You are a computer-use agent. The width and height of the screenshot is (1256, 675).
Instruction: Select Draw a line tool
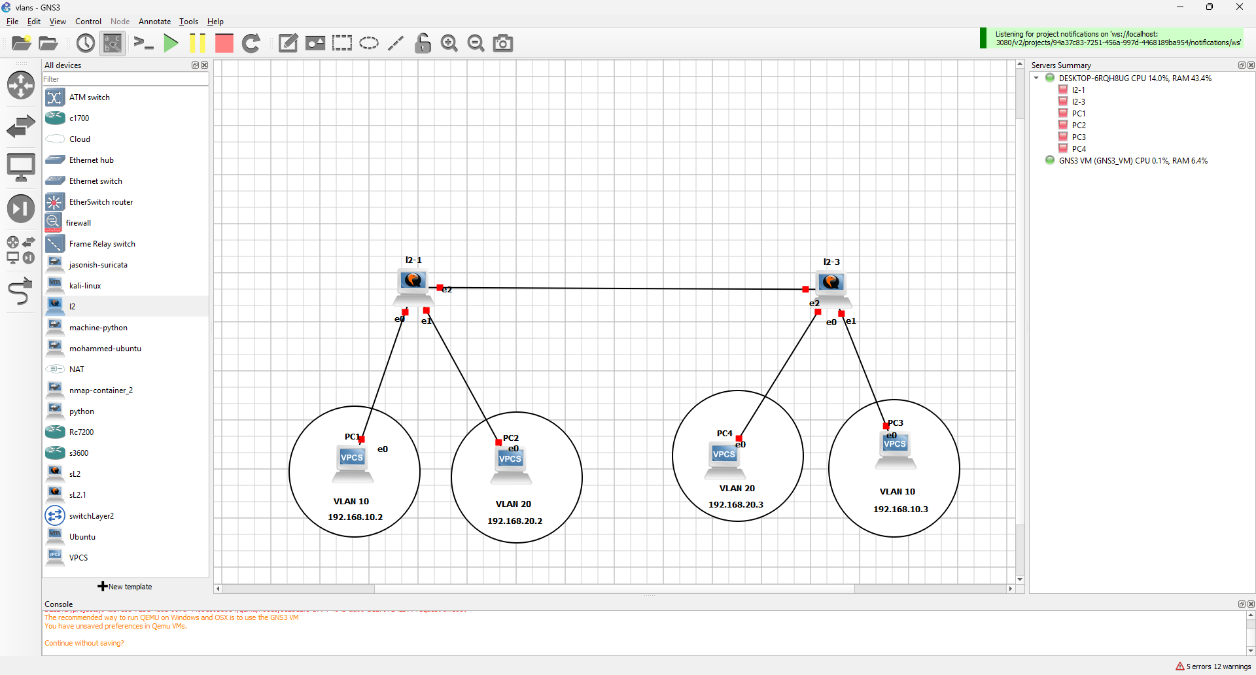(x=396, y=43)
